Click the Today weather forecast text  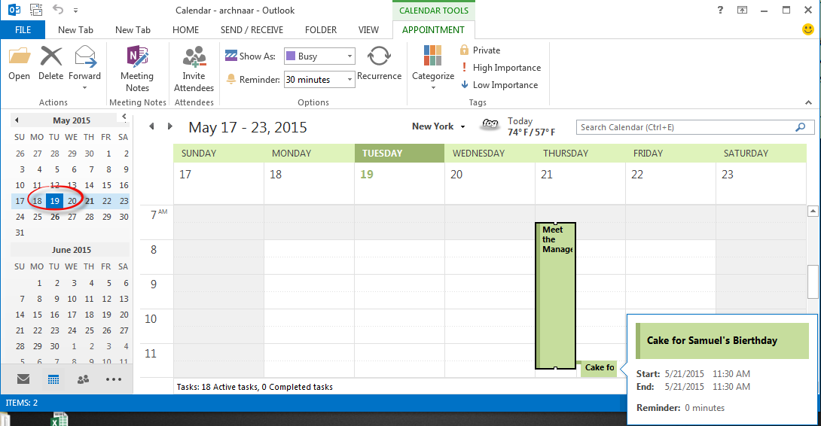[x=532, y=126]
